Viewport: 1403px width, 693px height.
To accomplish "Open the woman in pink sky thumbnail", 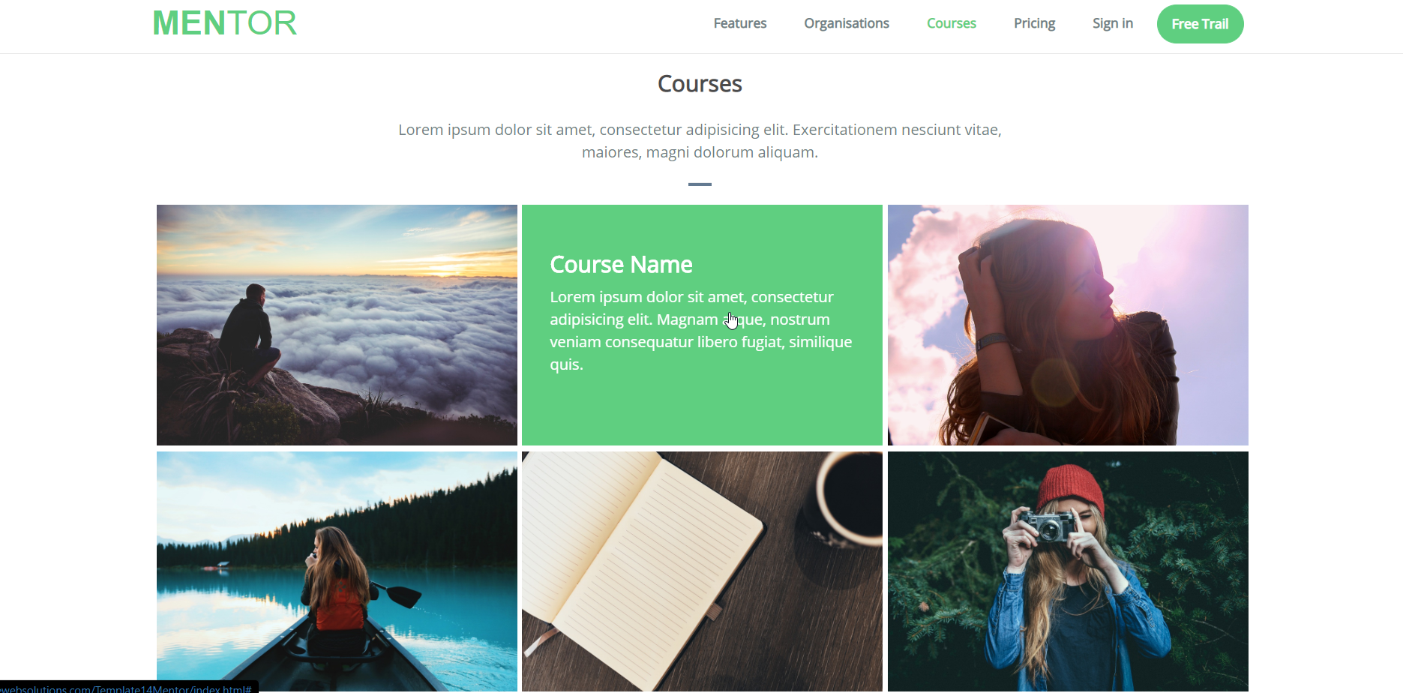I will (x=1068, y=325).
